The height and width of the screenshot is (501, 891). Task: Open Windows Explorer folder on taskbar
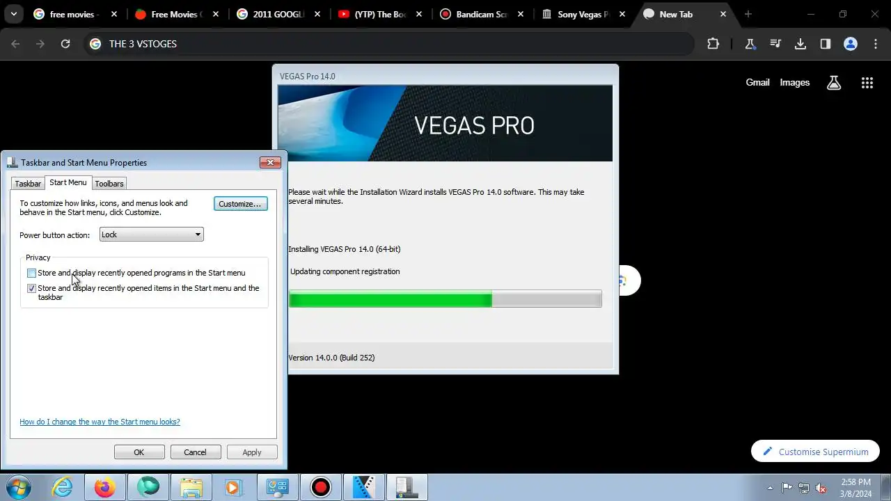pos(191,487)
